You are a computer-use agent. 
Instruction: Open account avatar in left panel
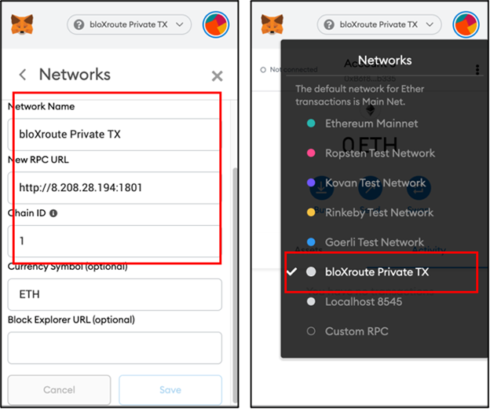216,25
